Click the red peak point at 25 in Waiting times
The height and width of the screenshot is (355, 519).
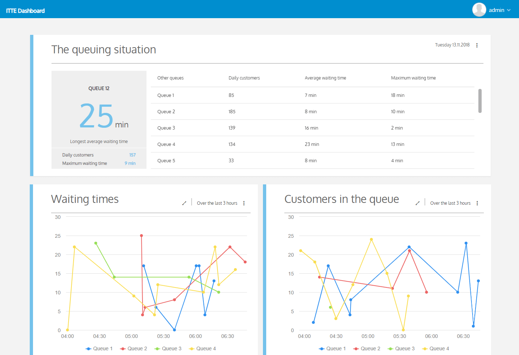(141, 236)
